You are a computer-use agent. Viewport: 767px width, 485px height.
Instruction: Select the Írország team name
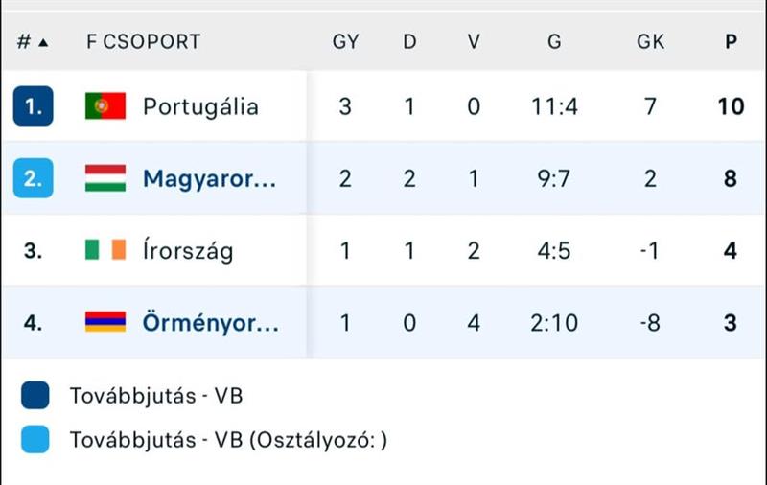(188, 252)
